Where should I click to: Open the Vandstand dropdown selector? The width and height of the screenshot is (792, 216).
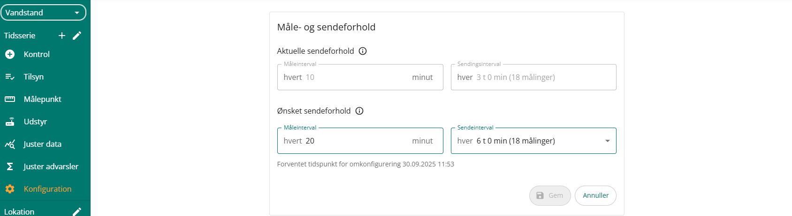point(43,13)
